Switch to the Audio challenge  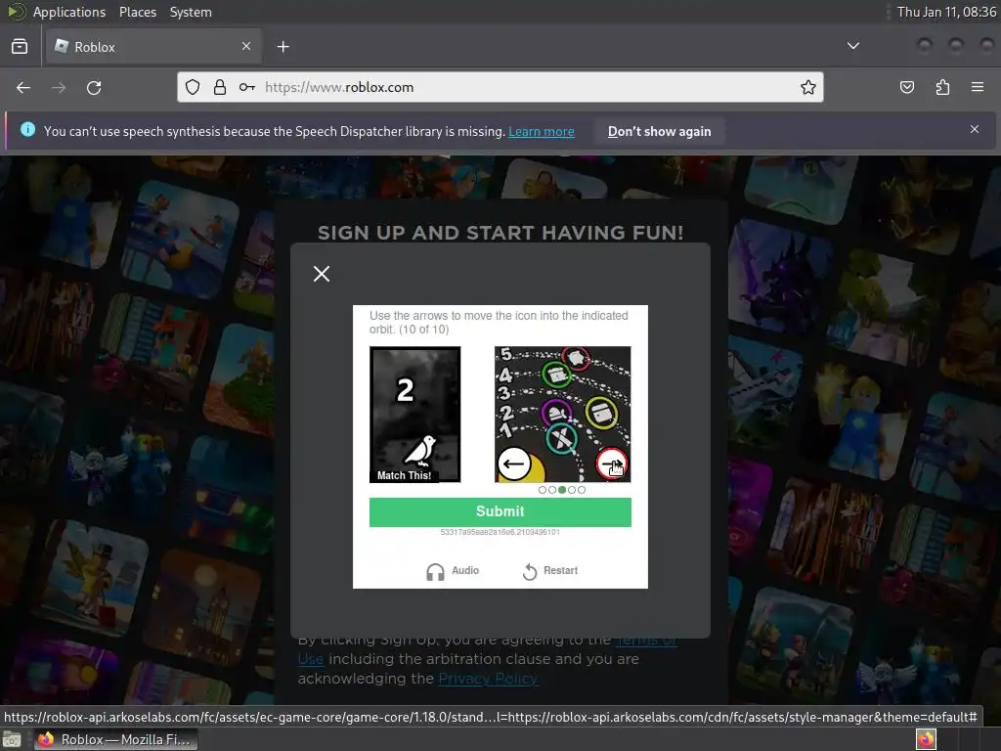[453, 571]
